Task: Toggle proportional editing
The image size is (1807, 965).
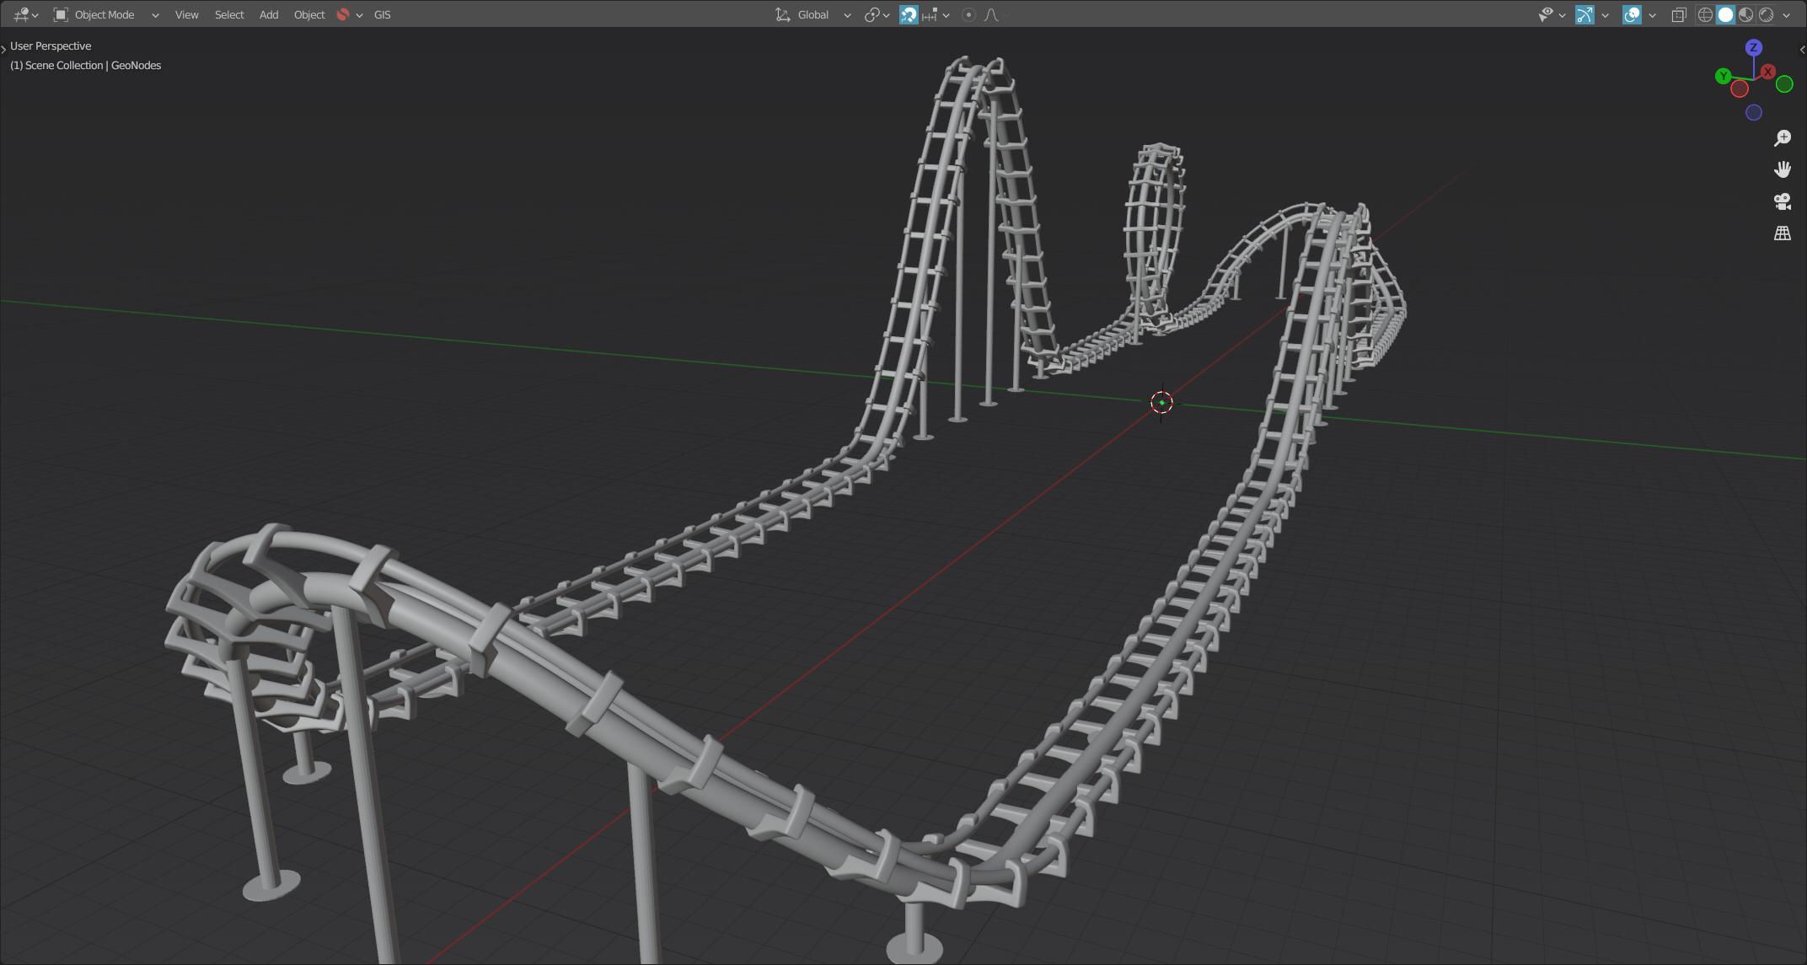Action: (x=968, y=14)
